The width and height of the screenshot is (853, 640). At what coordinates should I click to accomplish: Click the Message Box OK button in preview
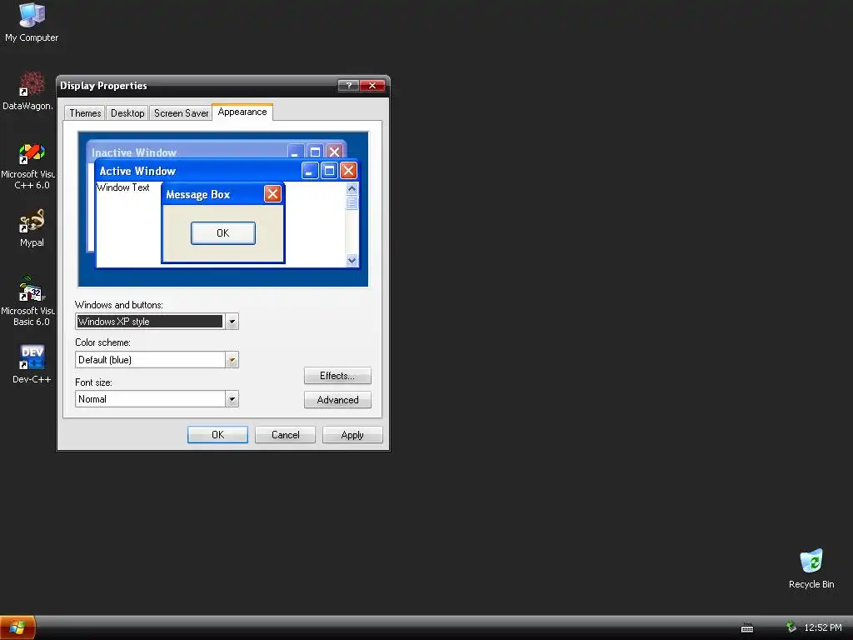(223, 233)
